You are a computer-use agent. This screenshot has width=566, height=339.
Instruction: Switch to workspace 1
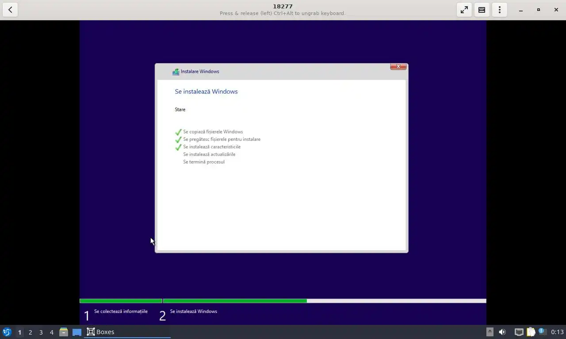19,332
